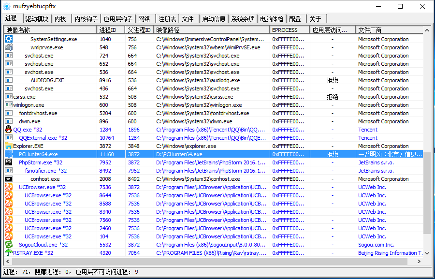Click the PhpStorm.exe process icon

tap(9, 162)
